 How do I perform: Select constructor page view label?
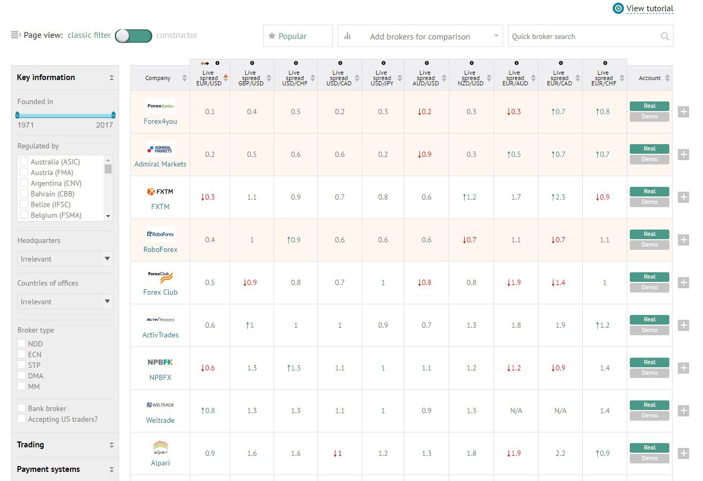(177, 35)
